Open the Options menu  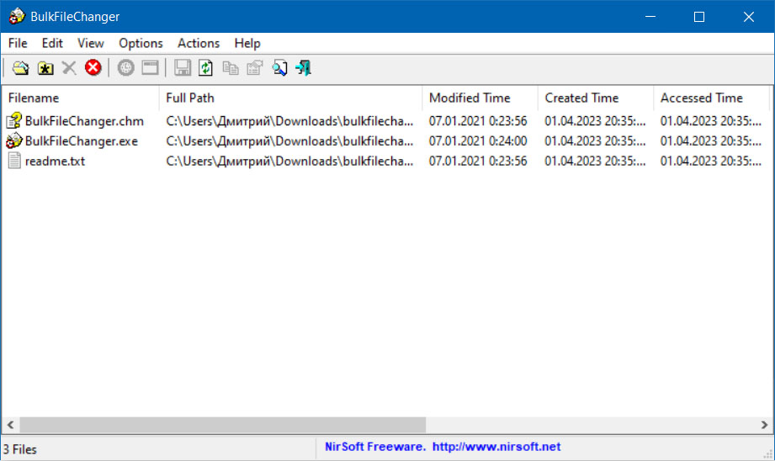141,44
